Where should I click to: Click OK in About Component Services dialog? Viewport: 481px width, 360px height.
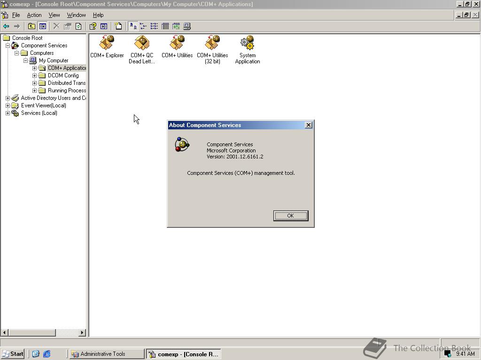coord(290,216)
